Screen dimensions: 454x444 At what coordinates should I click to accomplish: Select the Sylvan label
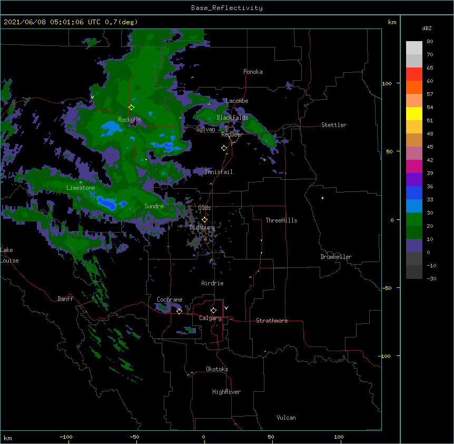tap(205, 129)
